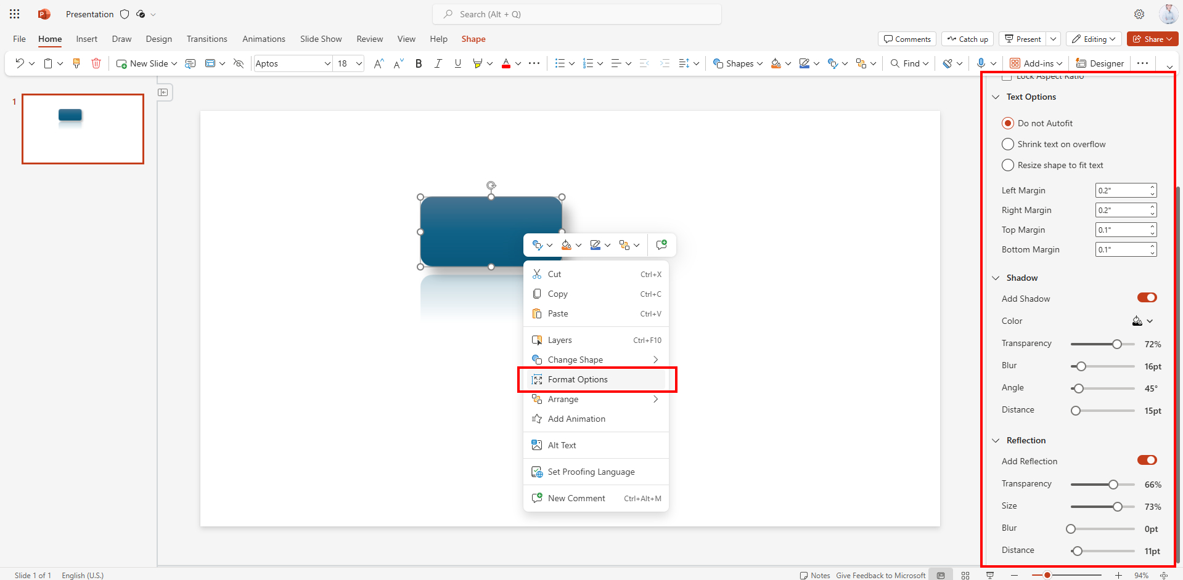Click the Search box
The height and width of the screenshot is (580, 1183).
click(x=577, y=14)
